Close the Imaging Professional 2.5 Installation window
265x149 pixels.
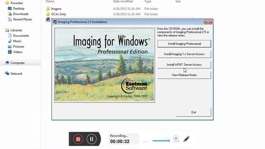pyautogui.click(x=208, y=22)
